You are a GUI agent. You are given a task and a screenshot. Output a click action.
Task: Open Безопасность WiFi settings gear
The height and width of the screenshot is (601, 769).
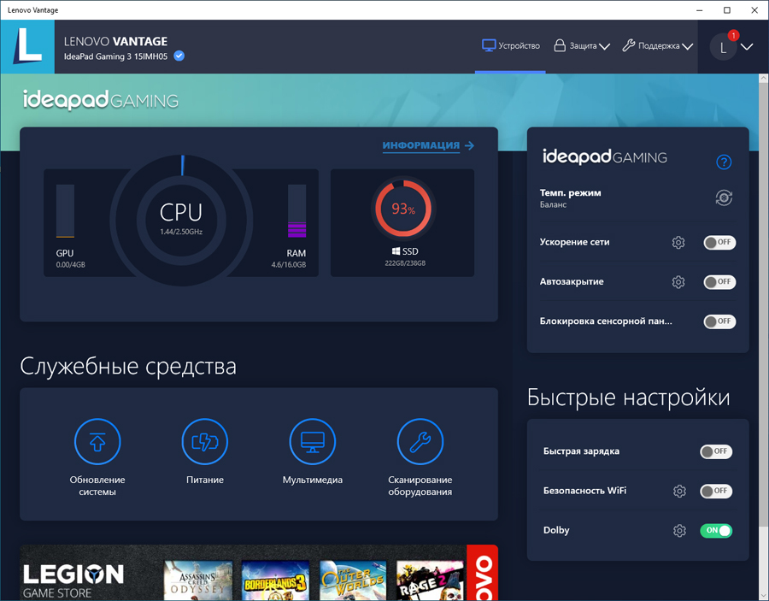click(x=679, y=491)
